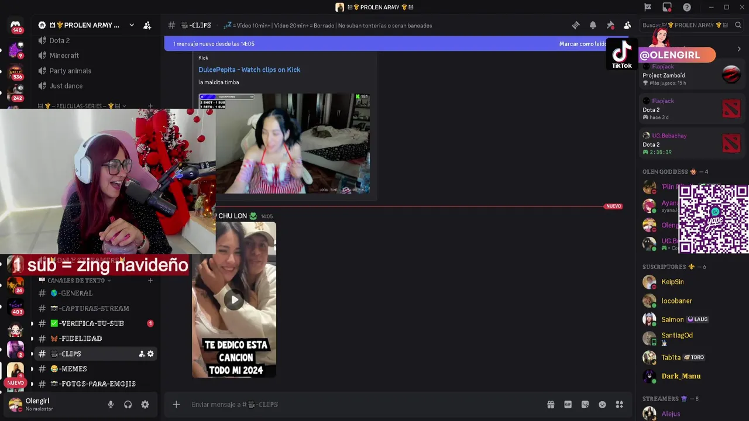Viewport: 749px width, 421px height.
Task: Click the NUEVO unread servers pill
Action: point(16,383)
